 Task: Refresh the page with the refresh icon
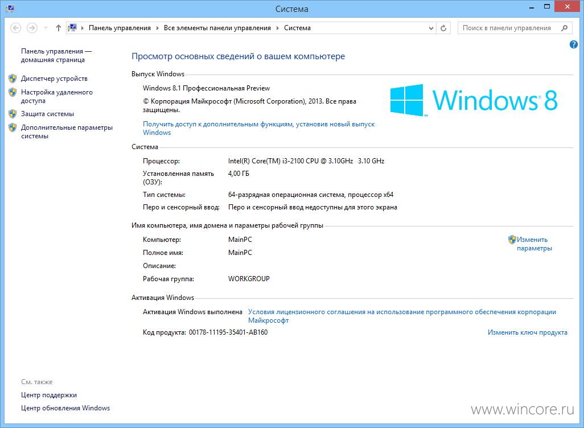click(443, 28)
